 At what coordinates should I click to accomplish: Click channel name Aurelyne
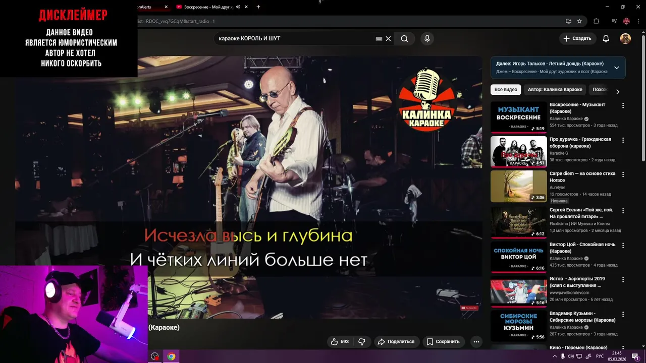coord(559,188)
